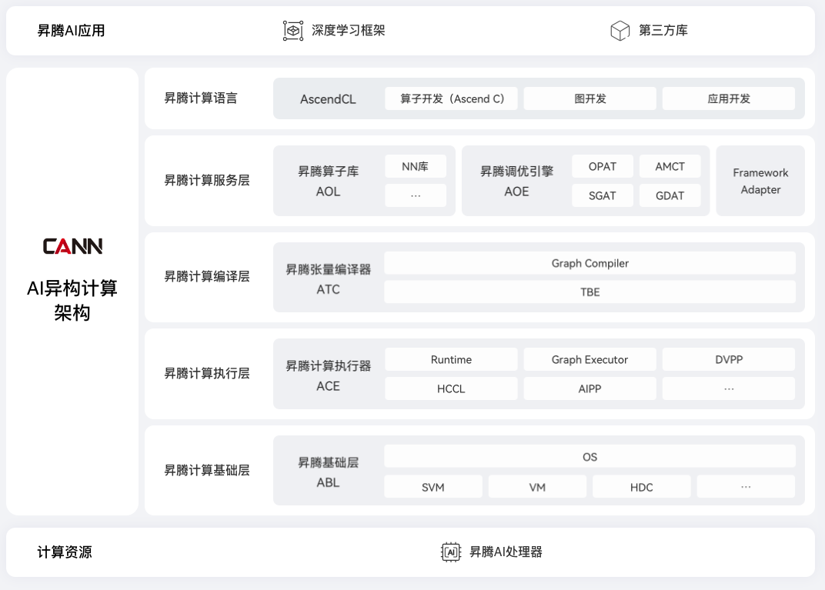Click the 图开发 box
This screenshot has height=590, width=825.
tap(590, 98)
